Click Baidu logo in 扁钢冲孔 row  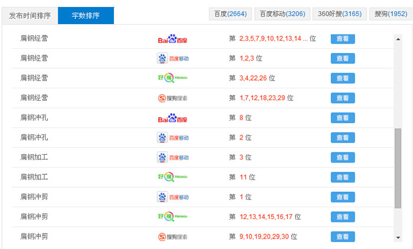[172, 118]
